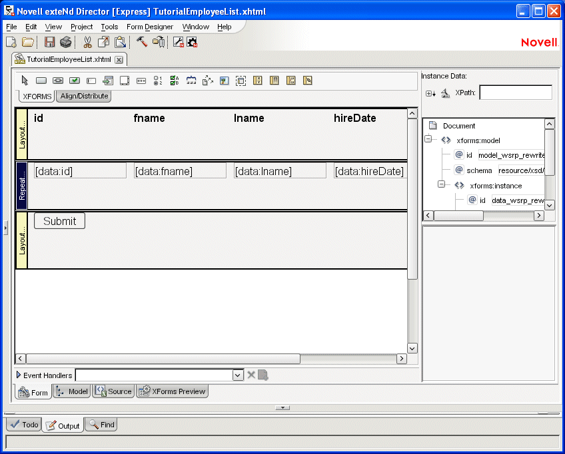Collapse the xforms:model tree node
This screenshot has width=565, height=454.
pyautogui.click(x=429, y=140)
